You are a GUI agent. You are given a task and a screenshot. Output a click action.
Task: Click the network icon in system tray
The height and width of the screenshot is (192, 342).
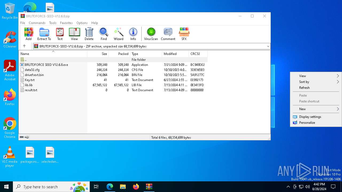[x=301, y=187]
